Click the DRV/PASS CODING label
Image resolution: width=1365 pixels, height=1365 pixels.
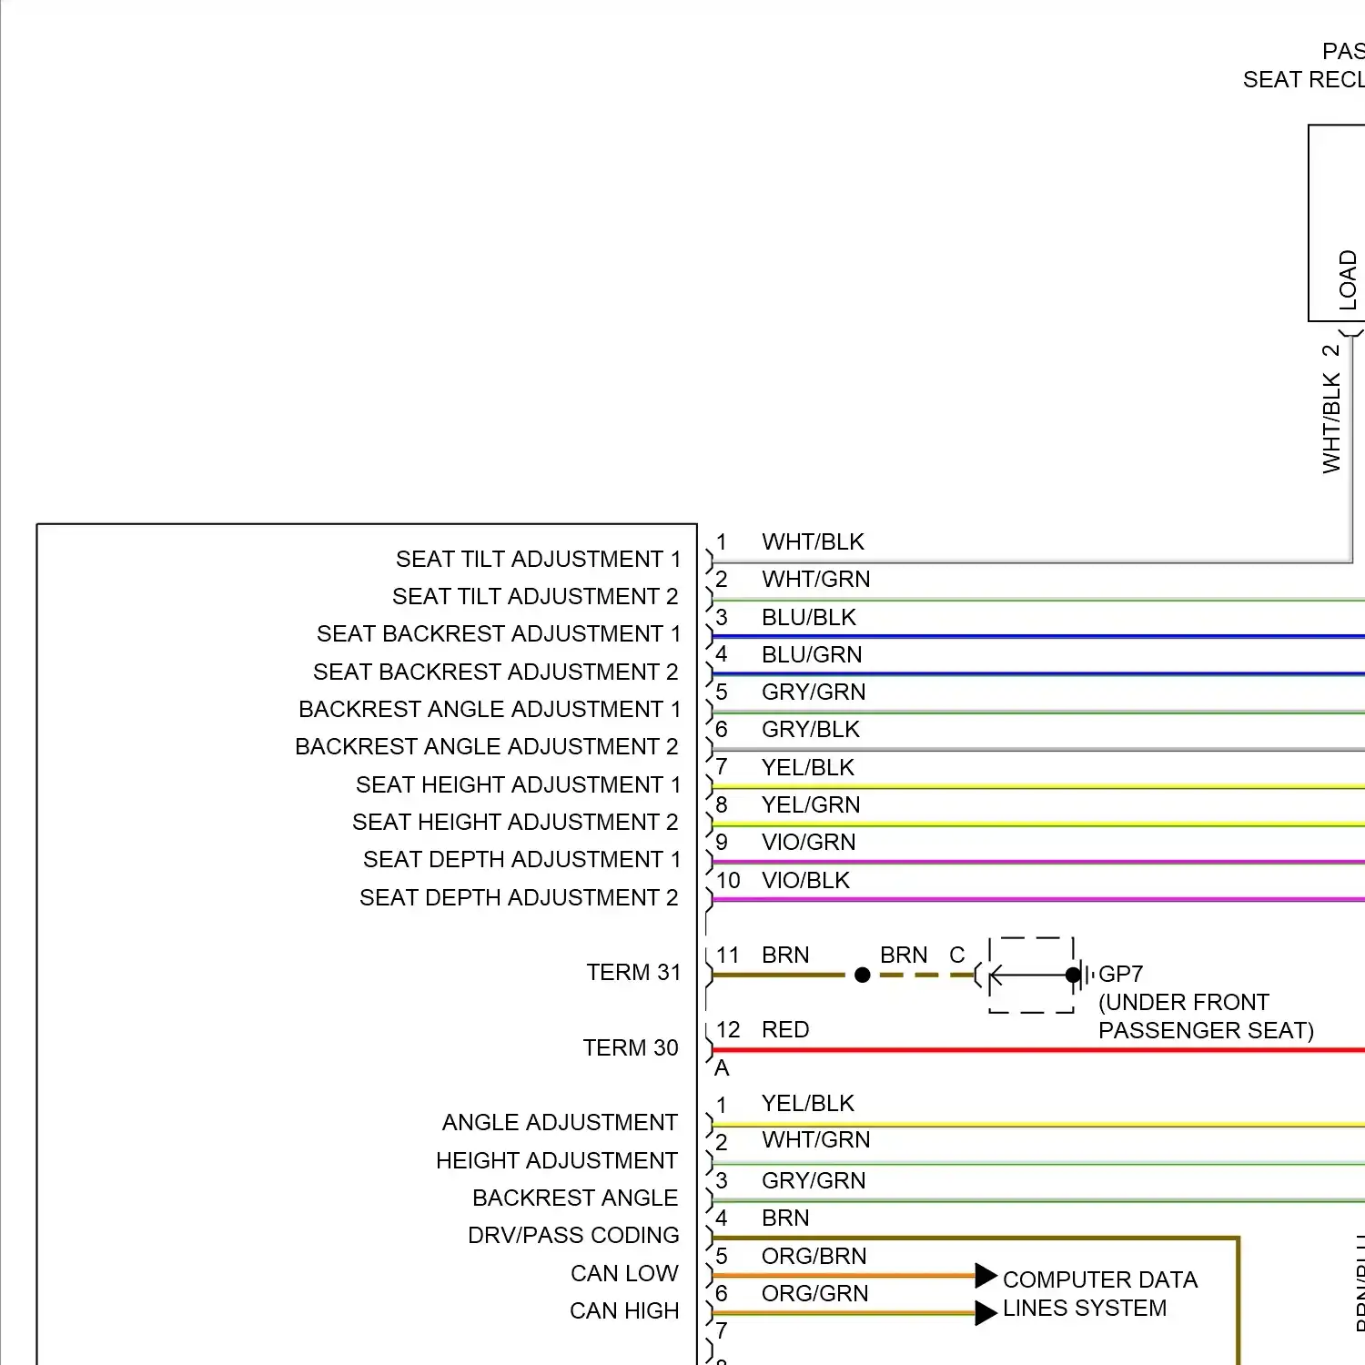pos(573,1235)
